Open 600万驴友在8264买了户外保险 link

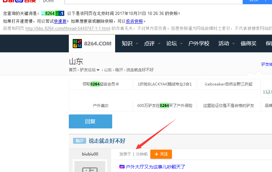(165, 106)
